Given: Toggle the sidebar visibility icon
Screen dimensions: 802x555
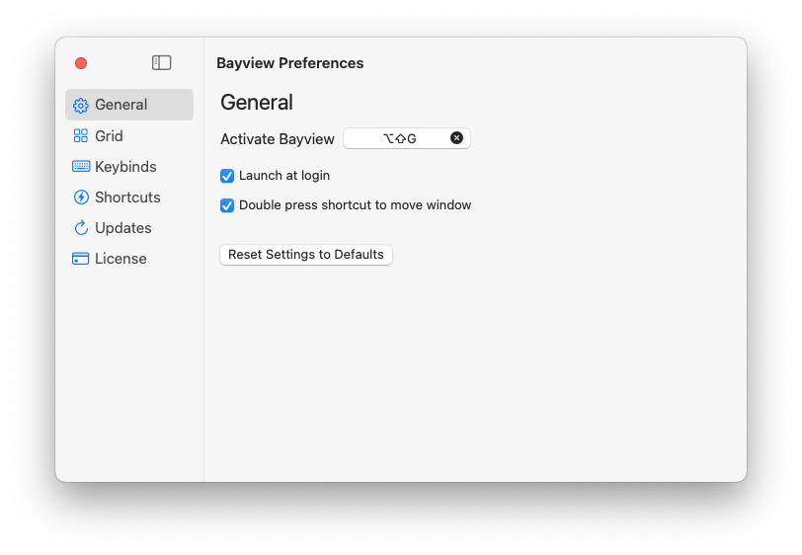Looking at the screenshot, I should tap(161, 63).
